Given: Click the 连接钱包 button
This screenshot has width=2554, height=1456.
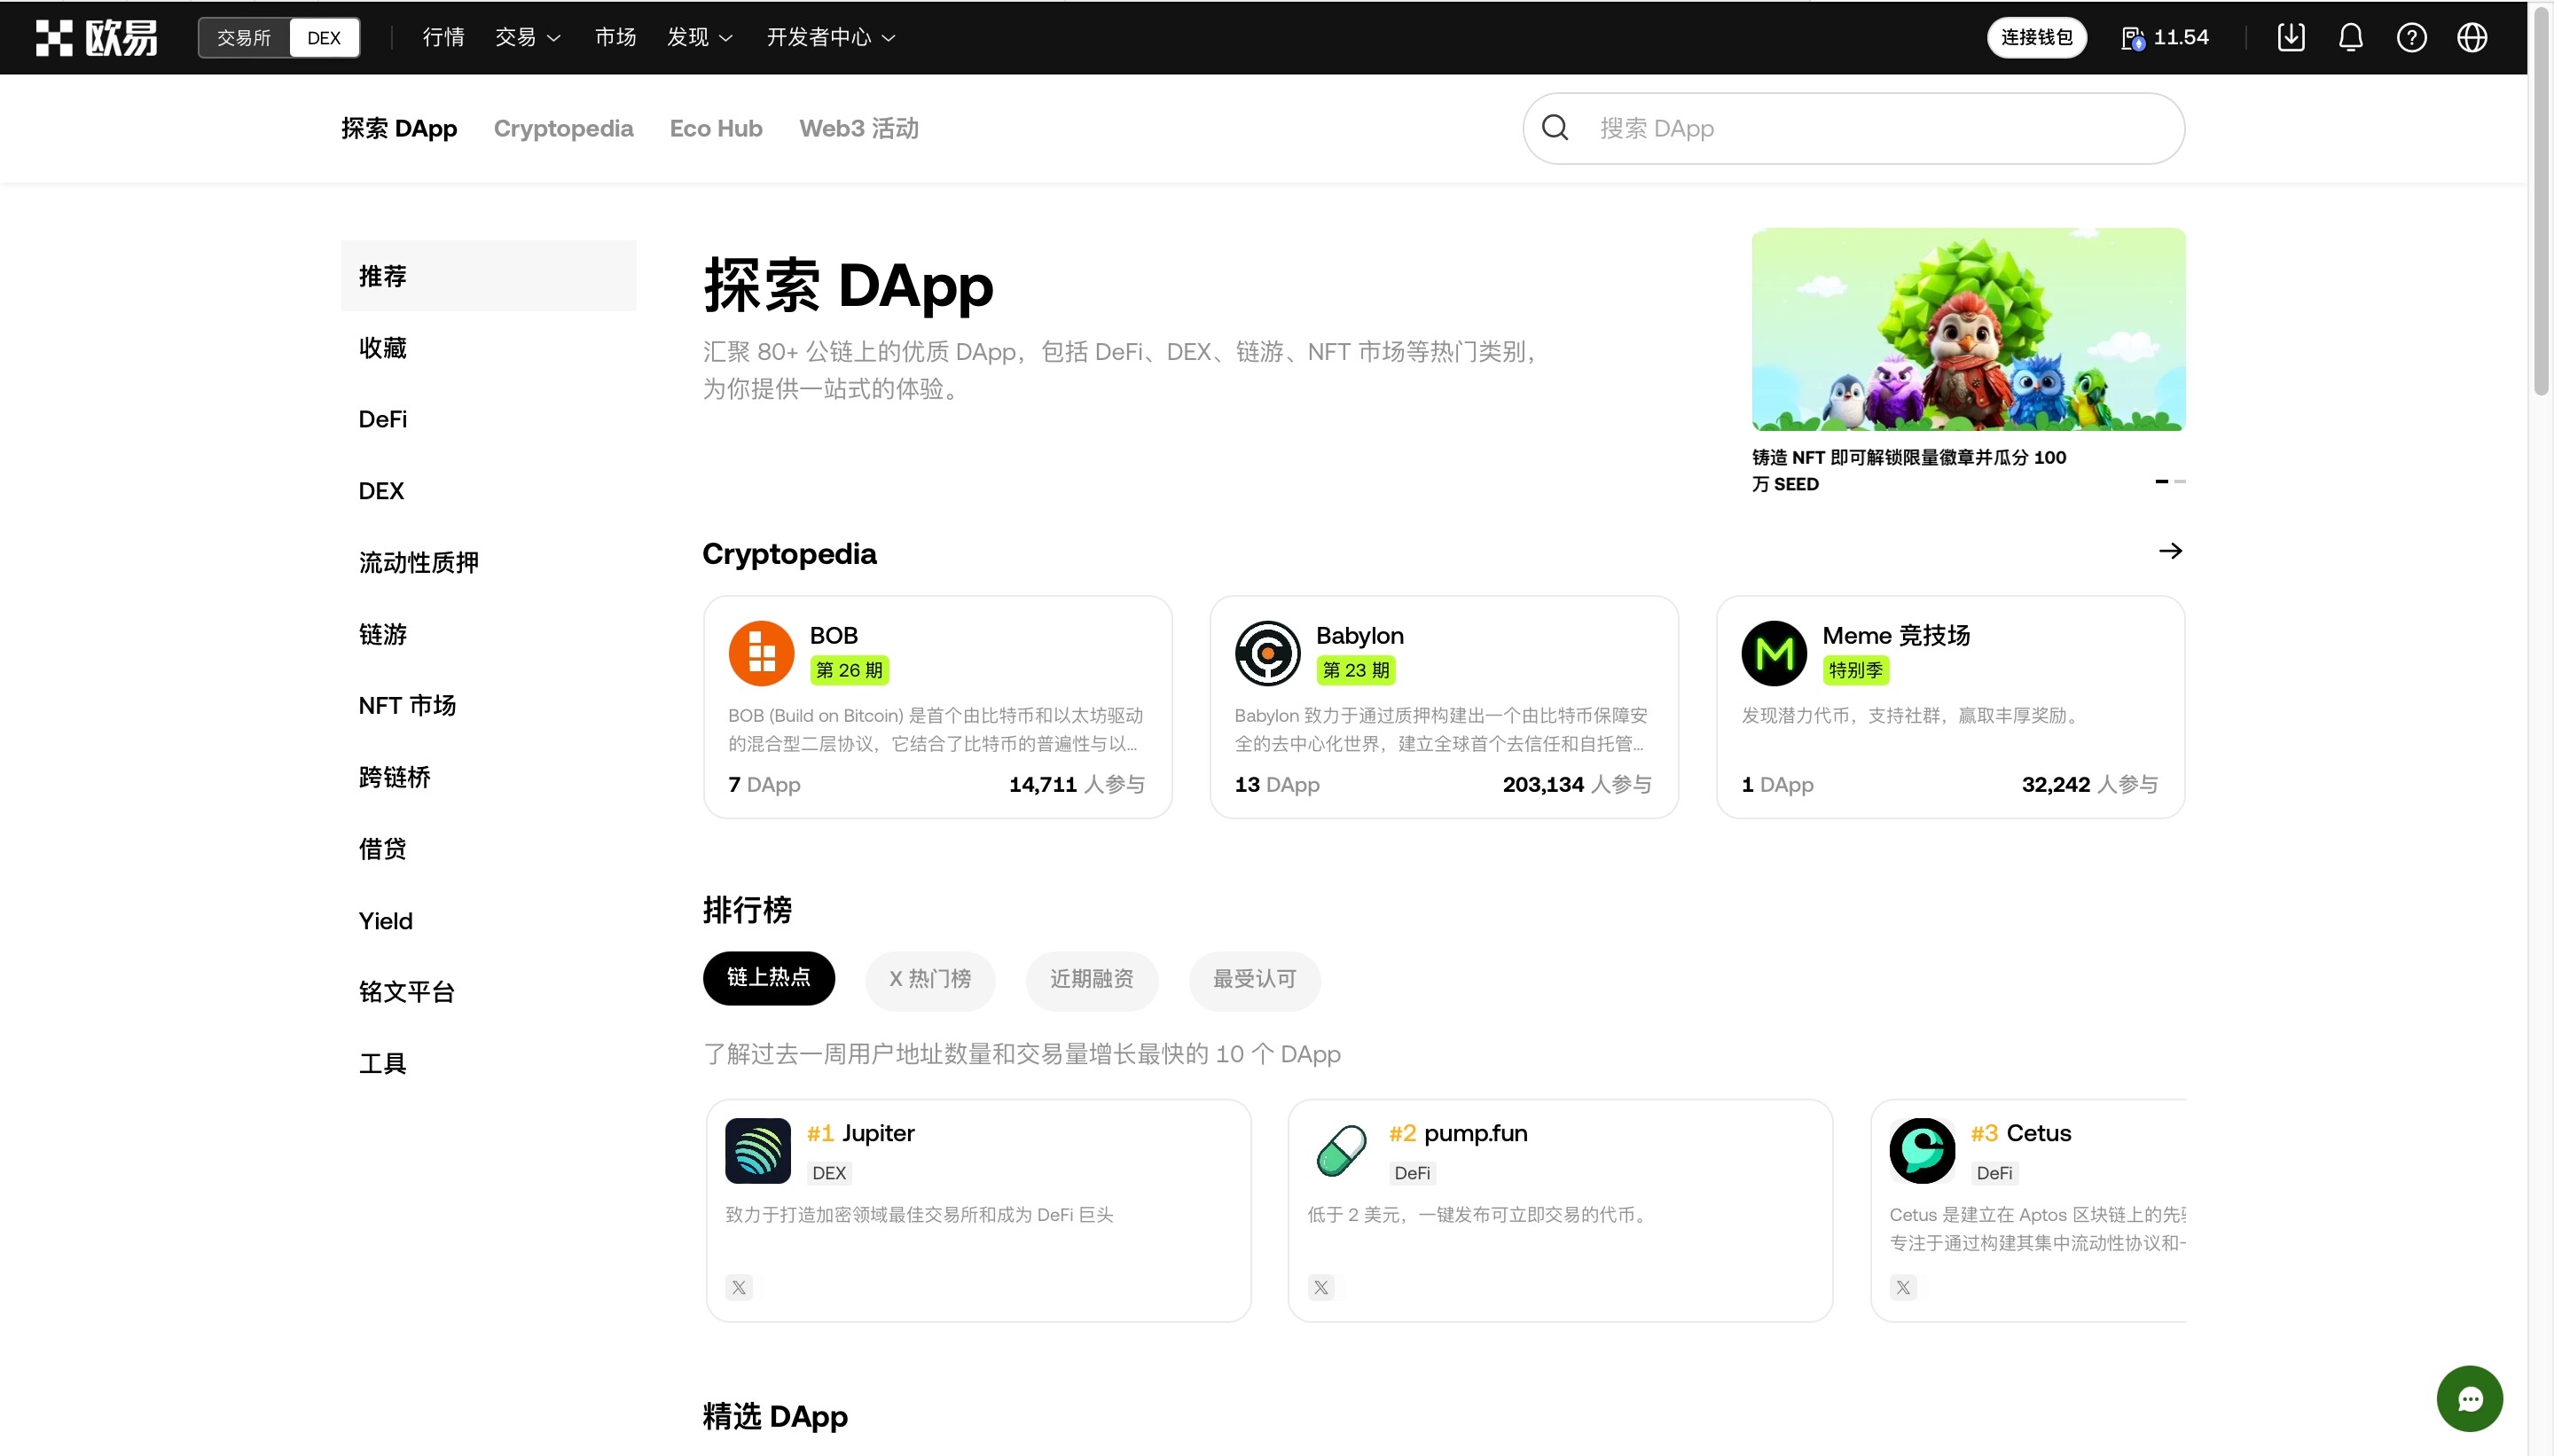Looking at the screenshot, I should [x=2036, y=37].
